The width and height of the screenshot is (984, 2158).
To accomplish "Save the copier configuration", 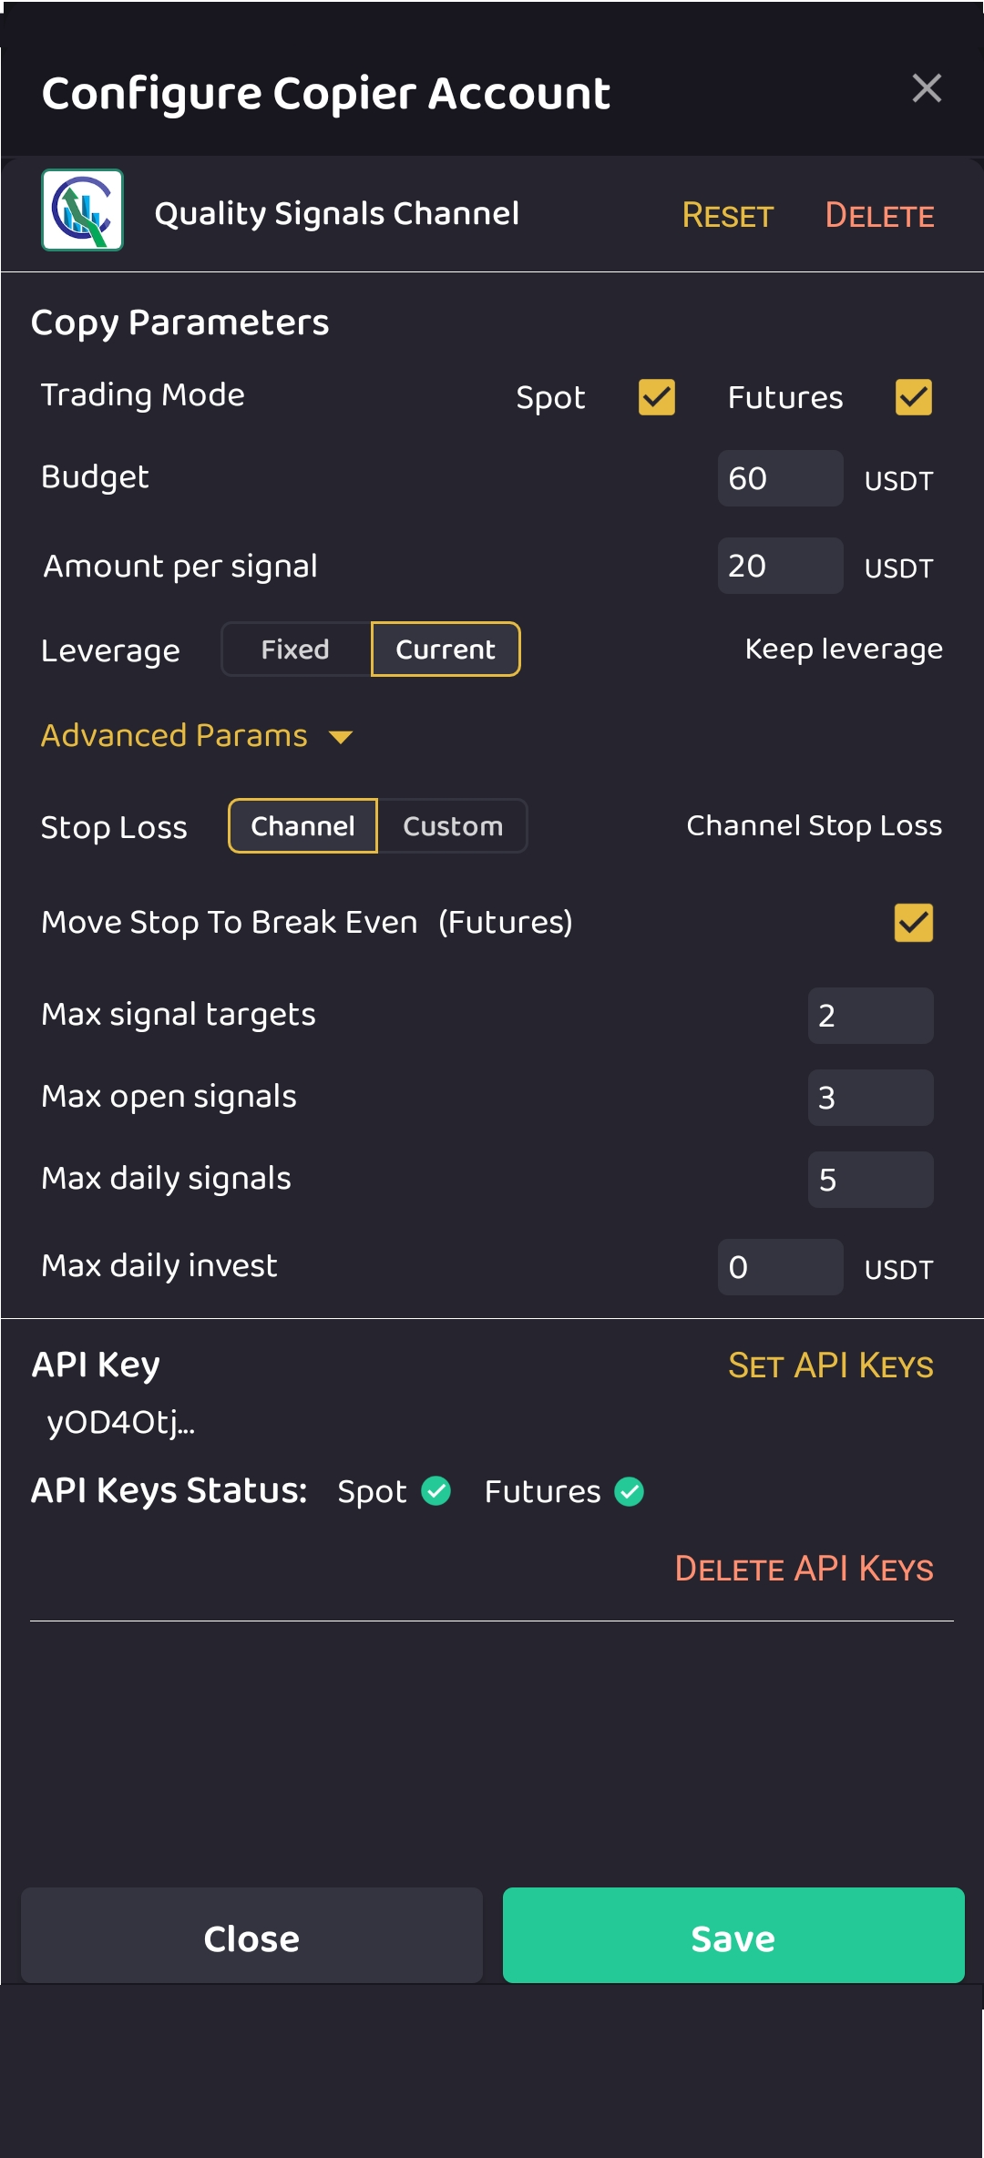I will click(x=733, y=1936).
